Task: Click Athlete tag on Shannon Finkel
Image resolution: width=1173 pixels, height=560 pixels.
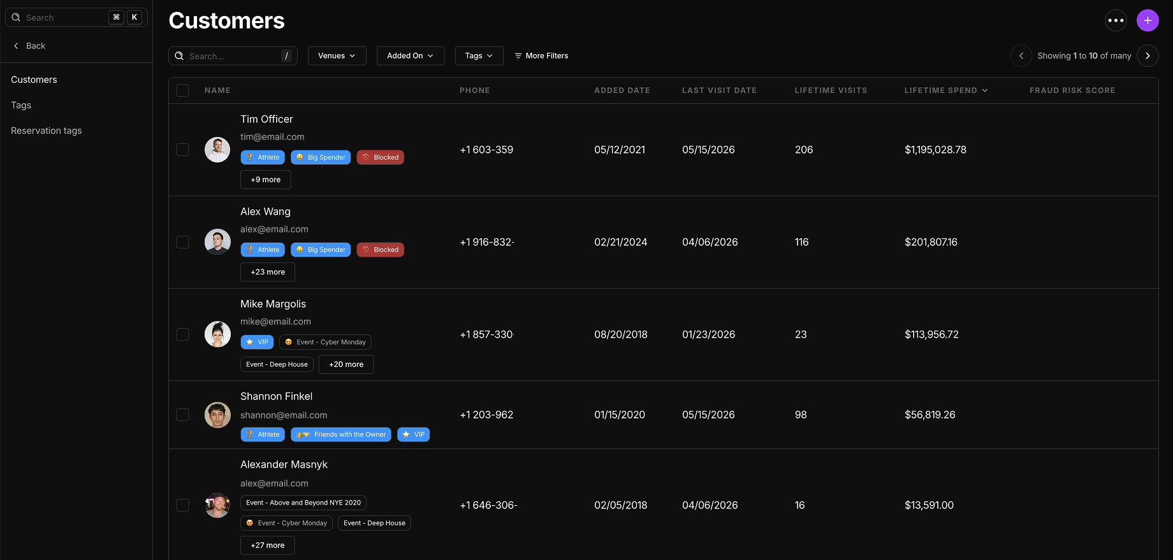Action: 263,434
